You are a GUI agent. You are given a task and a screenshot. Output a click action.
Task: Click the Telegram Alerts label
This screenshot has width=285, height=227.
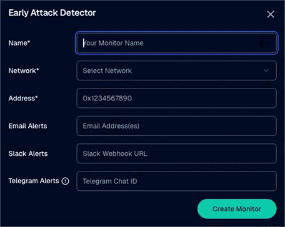tap(34, 181)
